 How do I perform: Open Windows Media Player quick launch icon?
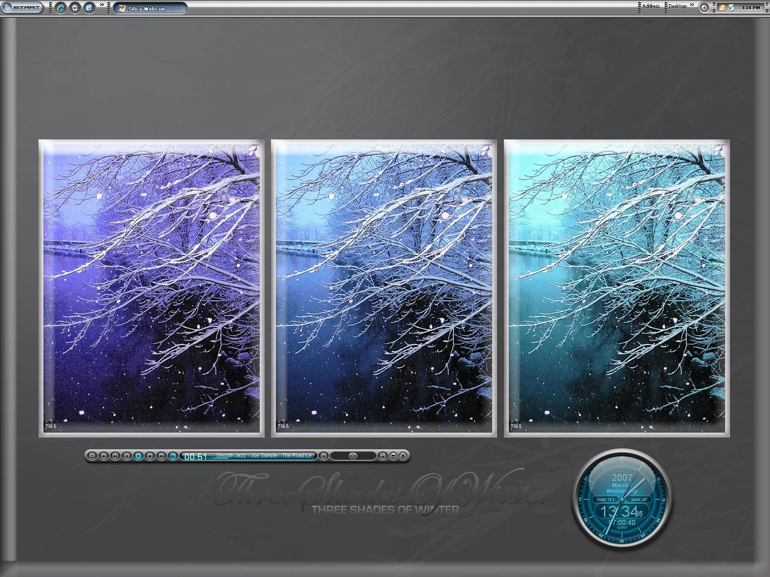coord(75,8)
